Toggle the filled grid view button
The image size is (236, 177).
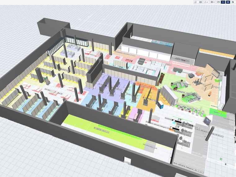(228, 2)
